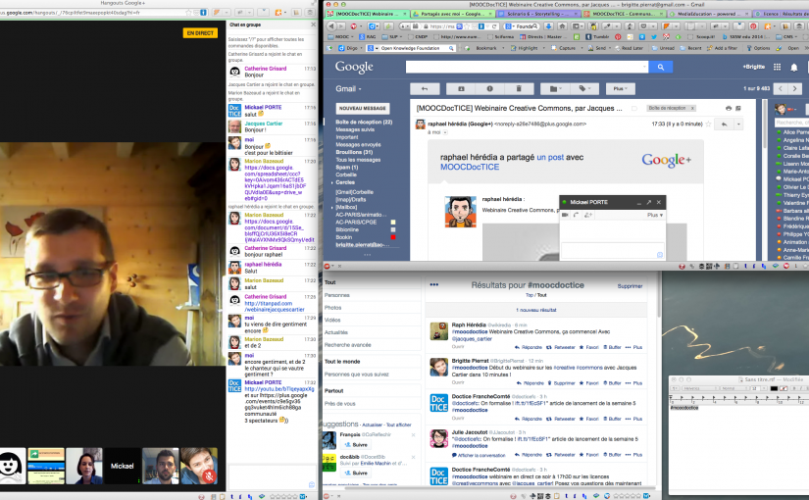Image resolution: width=809 pixels, height=500 pixels.
Task: Delete the email with the trash icon
Action: [519, 89]
